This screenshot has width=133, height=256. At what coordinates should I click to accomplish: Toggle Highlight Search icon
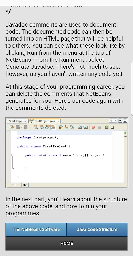pyautogui.click(x=53, y=127)
